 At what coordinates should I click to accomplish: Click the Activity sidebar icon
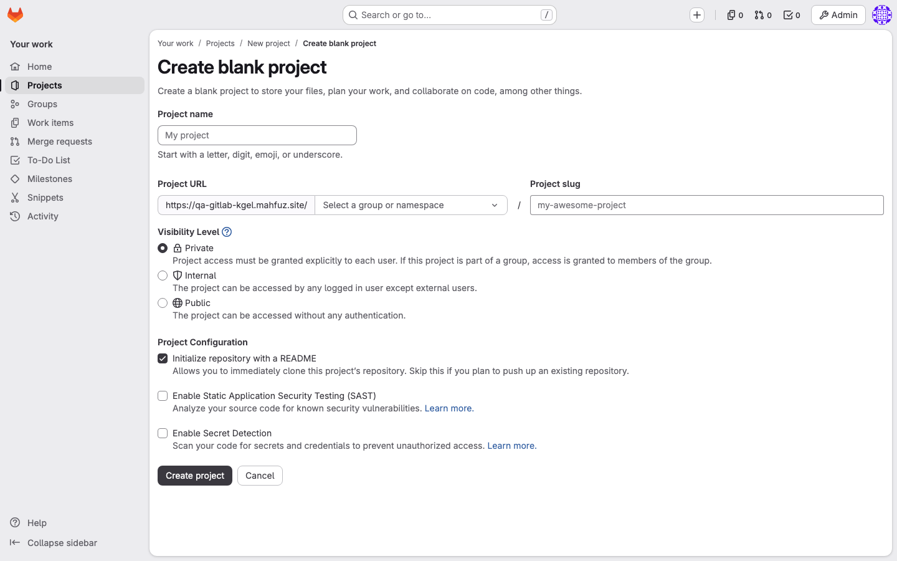[x=15, y=216]
